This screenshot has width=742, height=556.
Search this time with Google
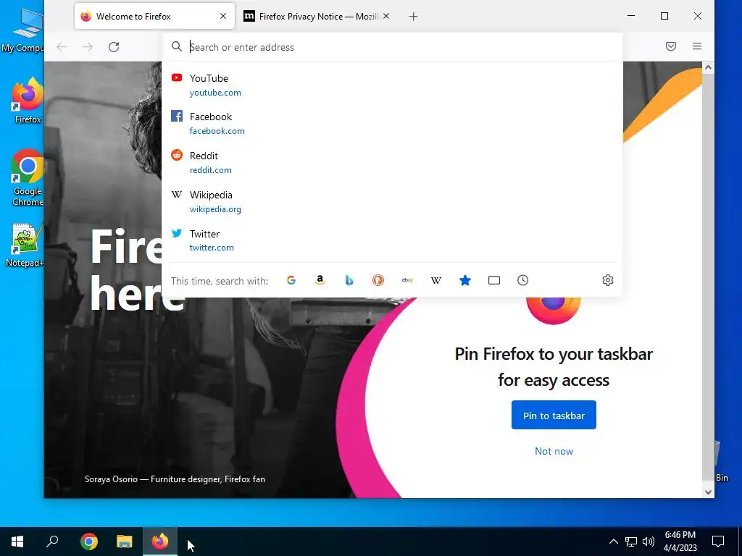click(291, 280)
